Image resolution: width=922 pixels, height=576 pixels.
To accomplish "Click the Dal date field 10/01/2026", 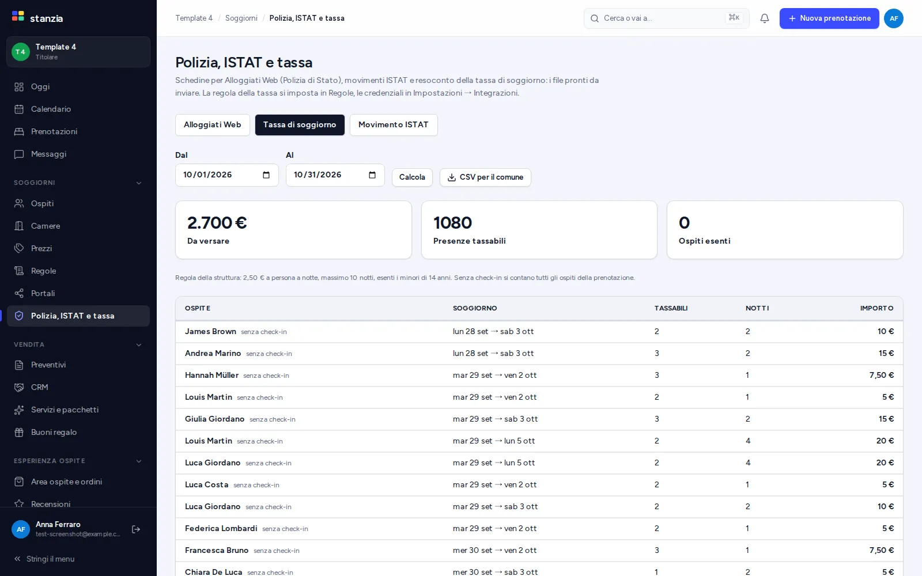I will pyautogui.click(x=227, y=175).
